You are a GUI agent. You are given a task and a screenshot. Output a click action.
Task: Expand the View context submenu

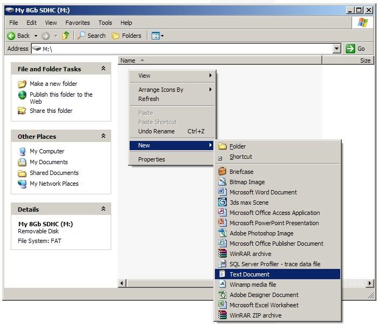(x=210, y=76)
